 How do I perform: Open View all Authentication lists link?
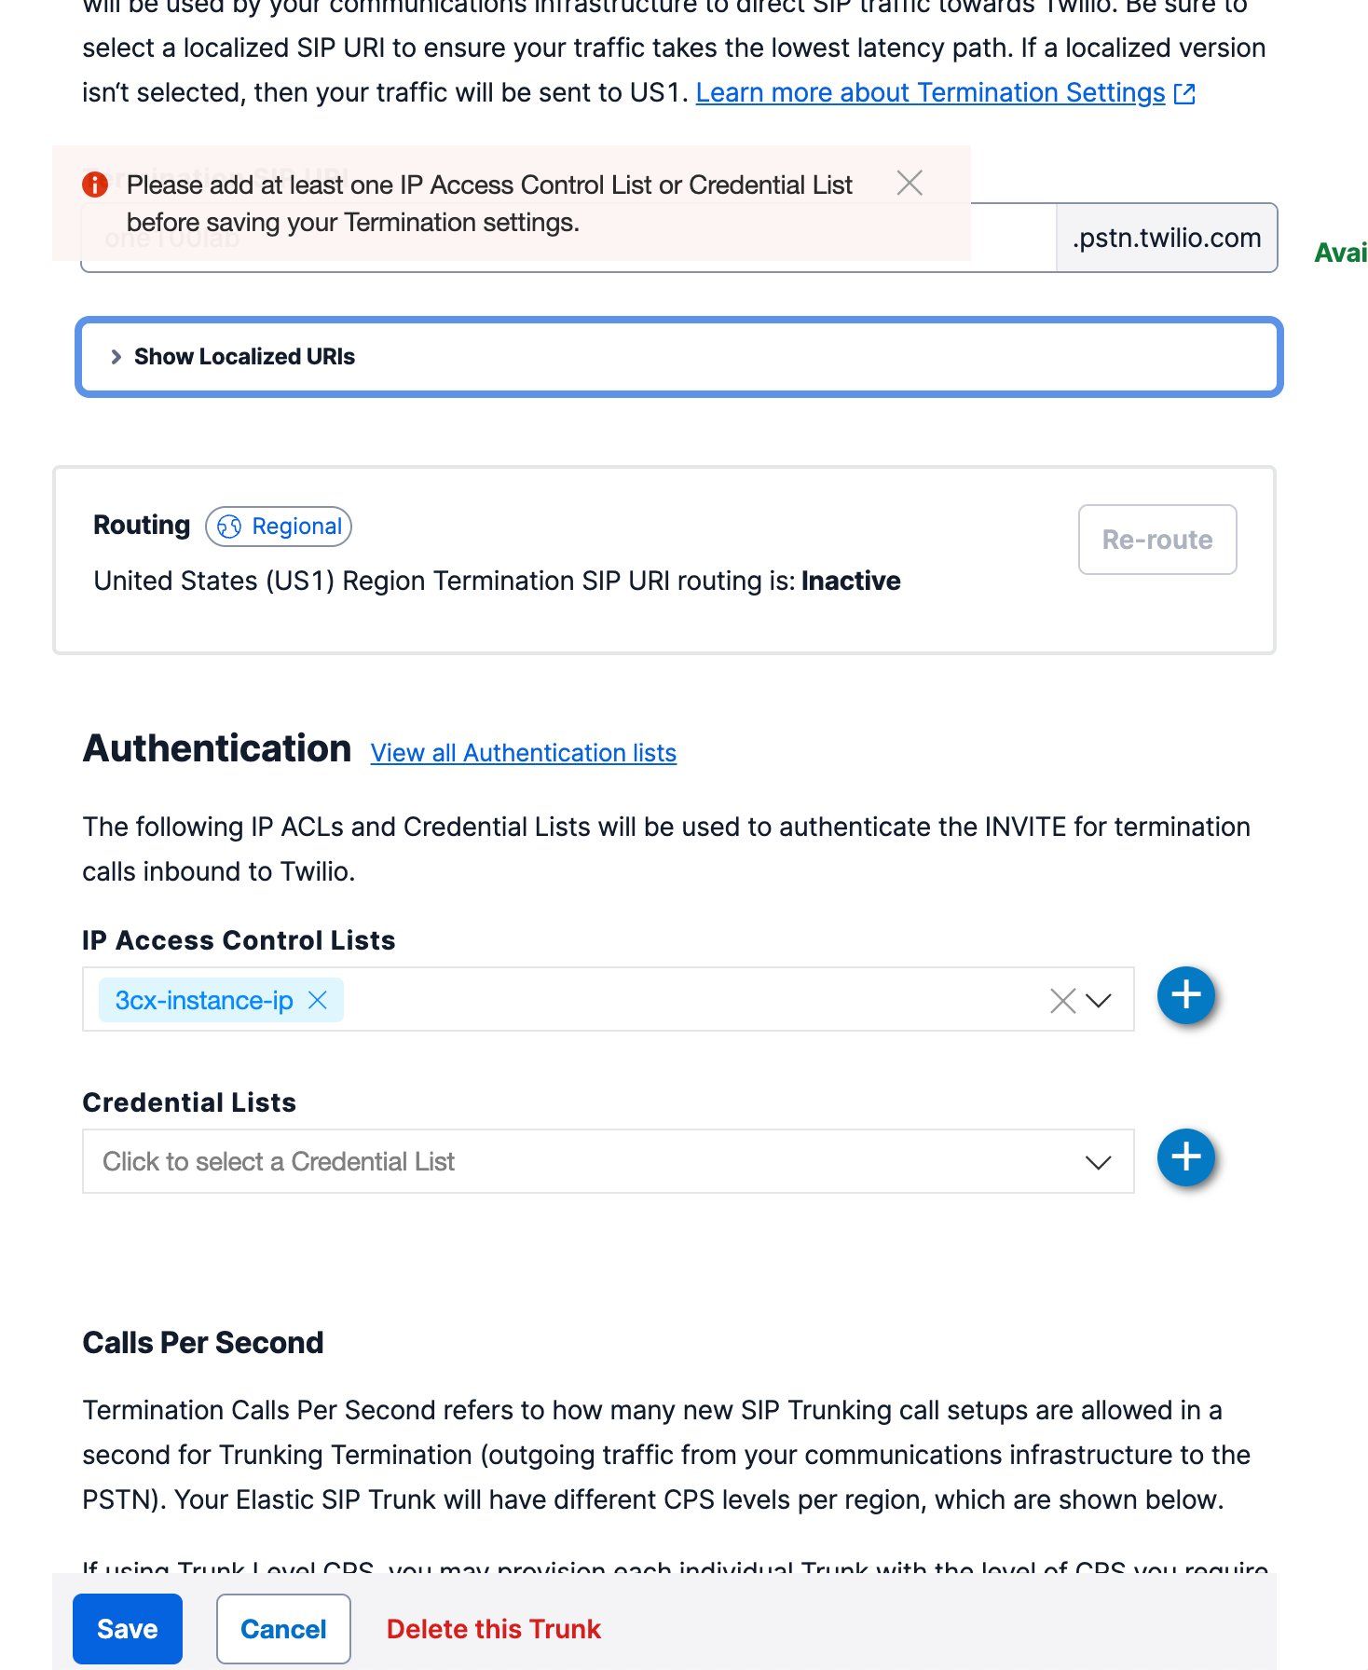click(523, 753)
